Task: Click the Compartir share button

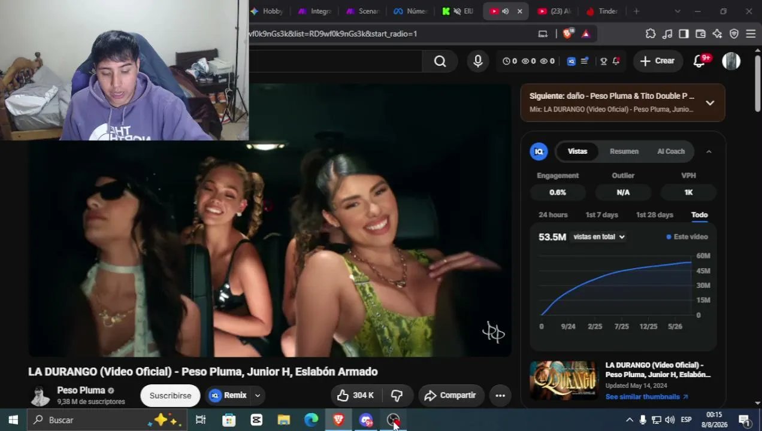Action: [x=450, y=395]
